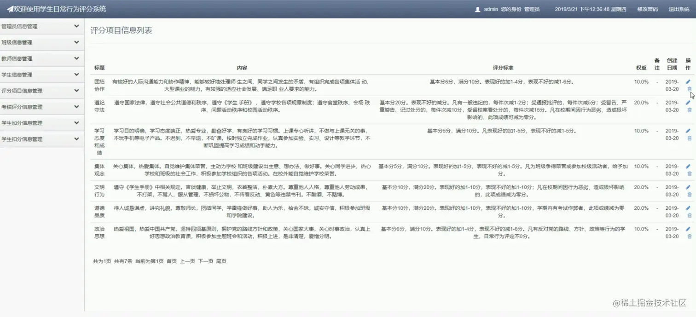
Task: Edit the 学习态度和成绩 row with pencil icon
Action: pyautogui.click(x=688, y=131)
